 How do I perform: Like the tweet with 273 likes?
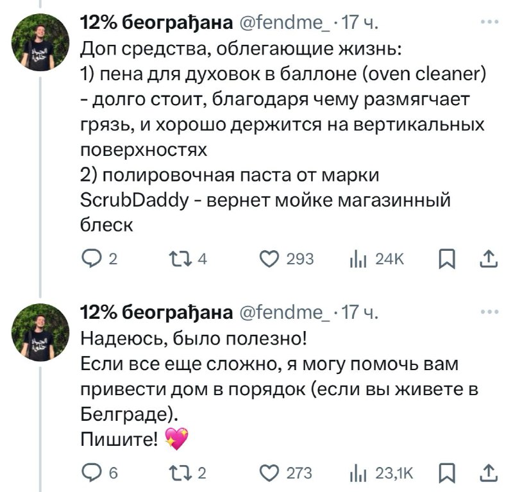click(x=270, y=473)
